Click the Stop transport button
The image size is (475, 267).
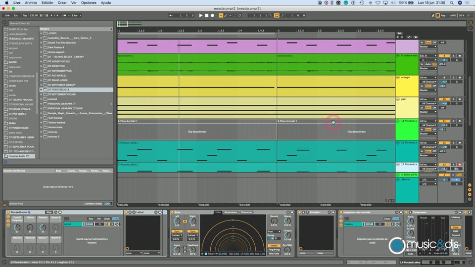point(207,15)
